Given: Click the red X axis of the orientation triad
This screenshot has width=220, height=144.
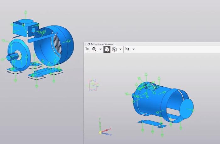Looking at the screenshot, I should click(x=106, y=130).
